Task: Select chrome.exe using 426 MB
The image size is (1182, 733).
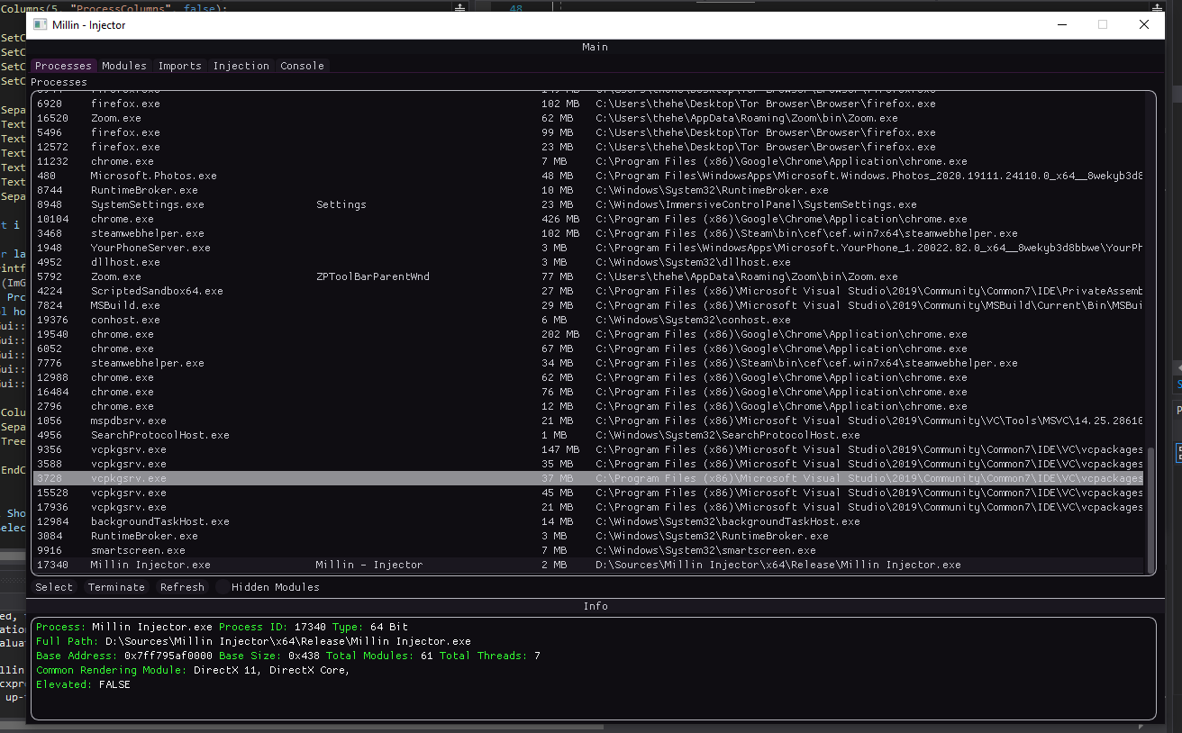Action: 589,219
